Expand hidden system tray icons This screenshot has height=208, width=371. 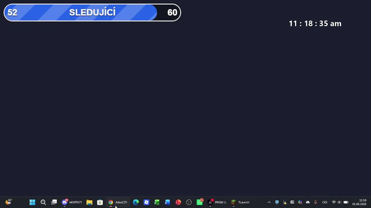click(x=269, y=202)
